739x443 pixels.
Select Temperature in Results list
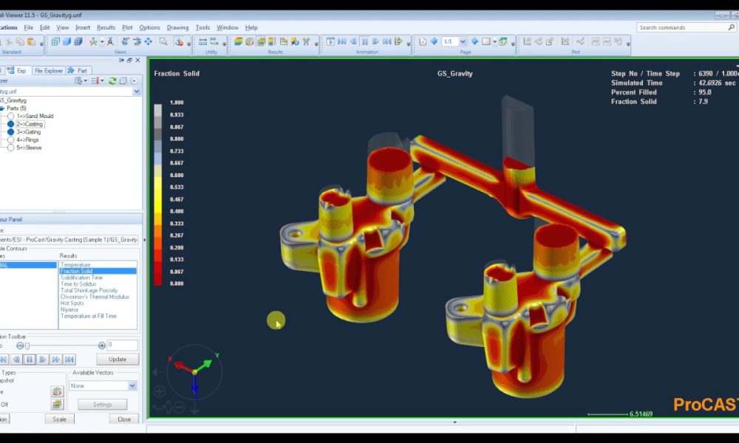click(75, 264)
